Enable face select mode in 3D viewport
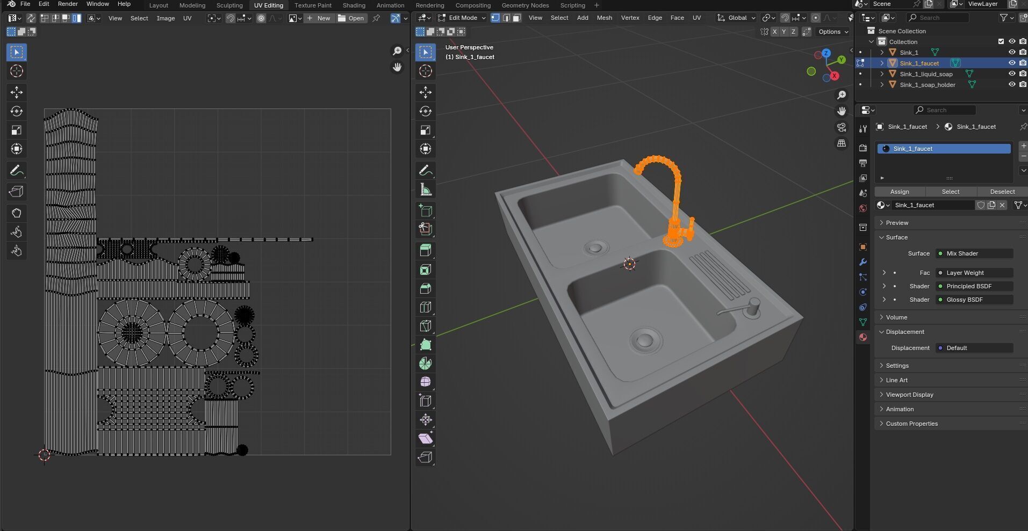 coord(516,18)
